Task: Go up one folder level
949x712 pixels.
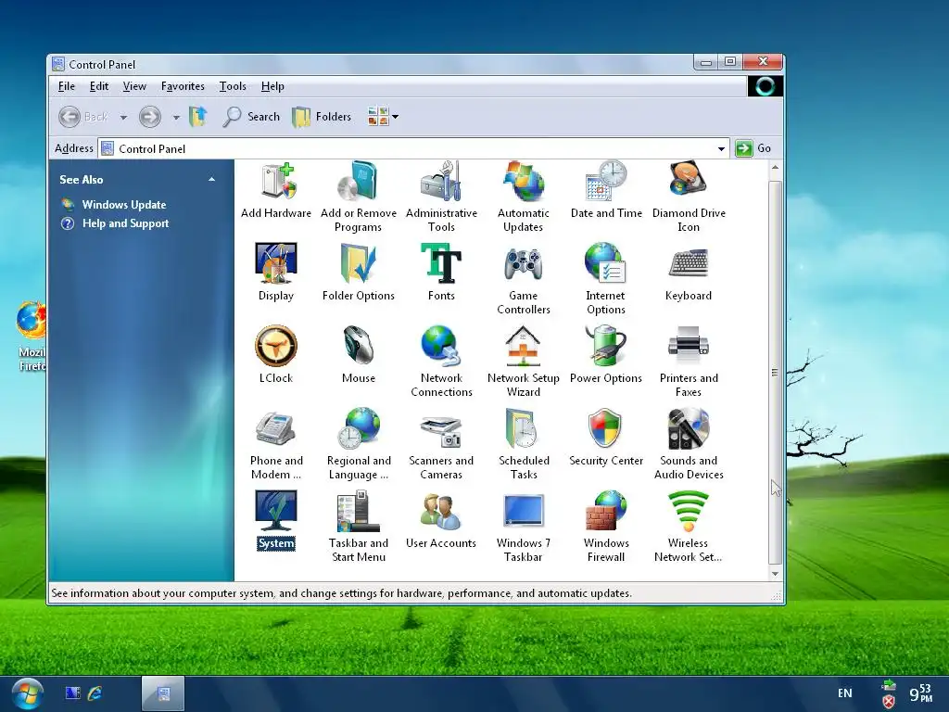Action: click(x=198, y=116)
